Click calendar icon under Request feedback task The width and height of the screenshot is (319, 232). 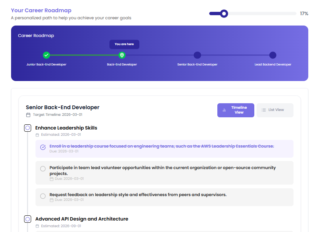coord(51,200)
